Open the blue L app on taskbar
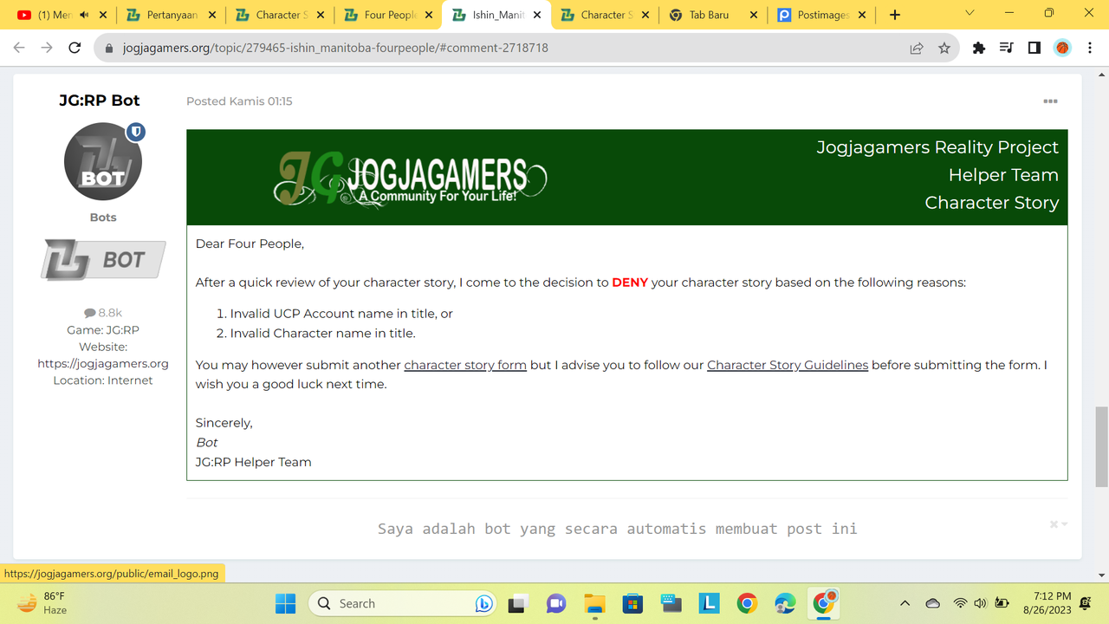The height and width of the screenshot is (624, 1109). tap(709, 603)
